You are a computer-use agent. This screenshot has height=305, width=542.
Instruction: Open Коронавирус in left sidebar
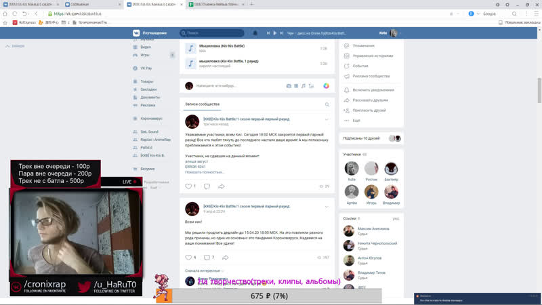tap(151, 118)
